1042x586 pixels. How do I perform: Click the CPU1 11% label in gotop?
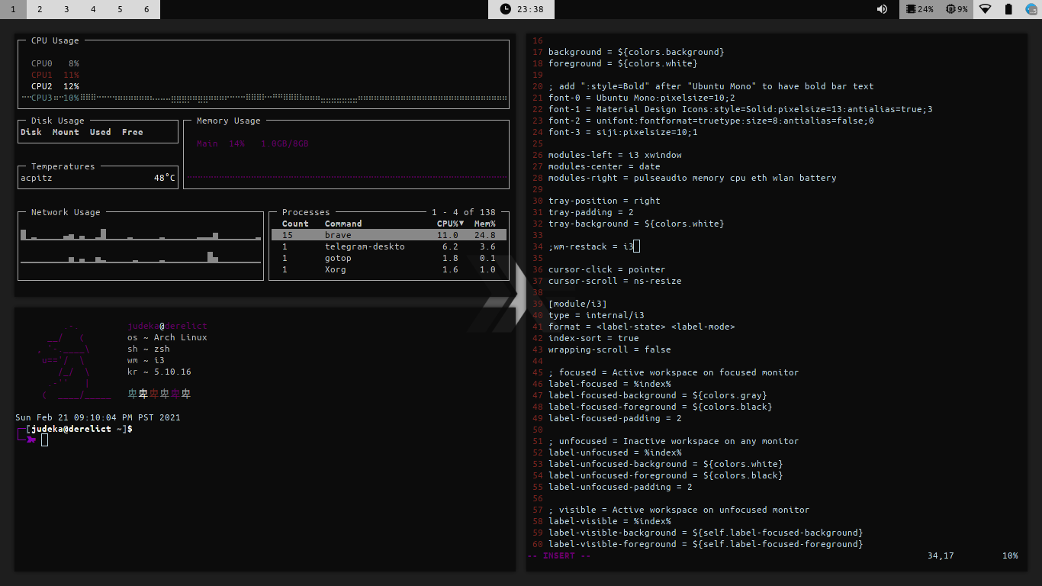tap(55, 75)
